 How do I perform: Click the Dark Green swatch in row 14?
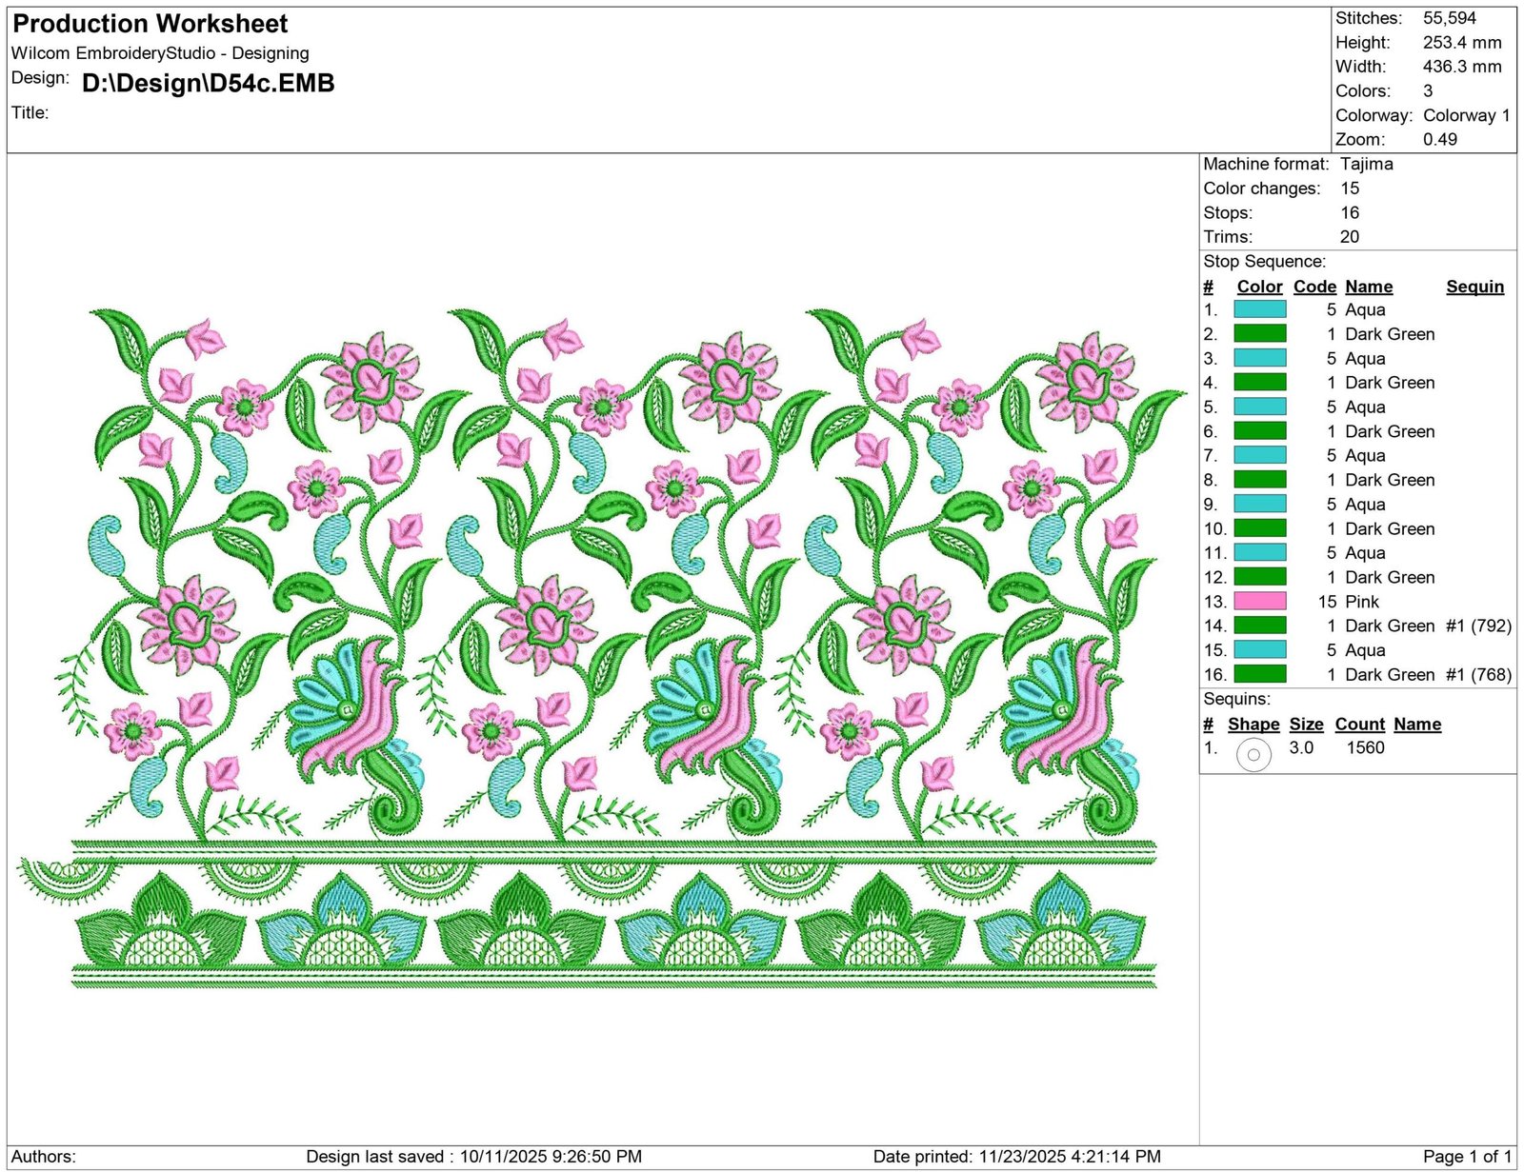pos(1259,626)
